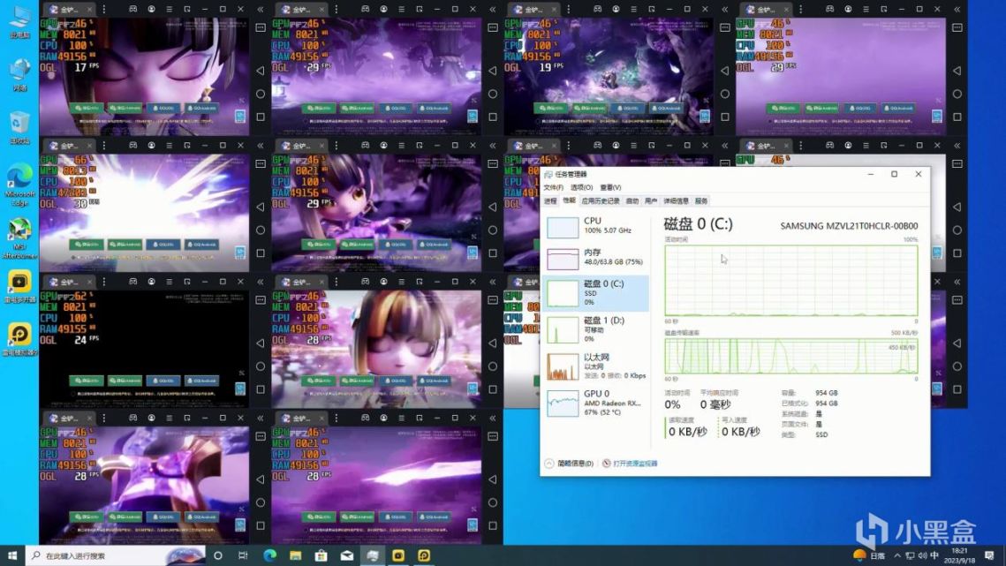Tap the Android recents square of the 17 FPS emulator
This screenshot has width=1006, height=566.
261,117
